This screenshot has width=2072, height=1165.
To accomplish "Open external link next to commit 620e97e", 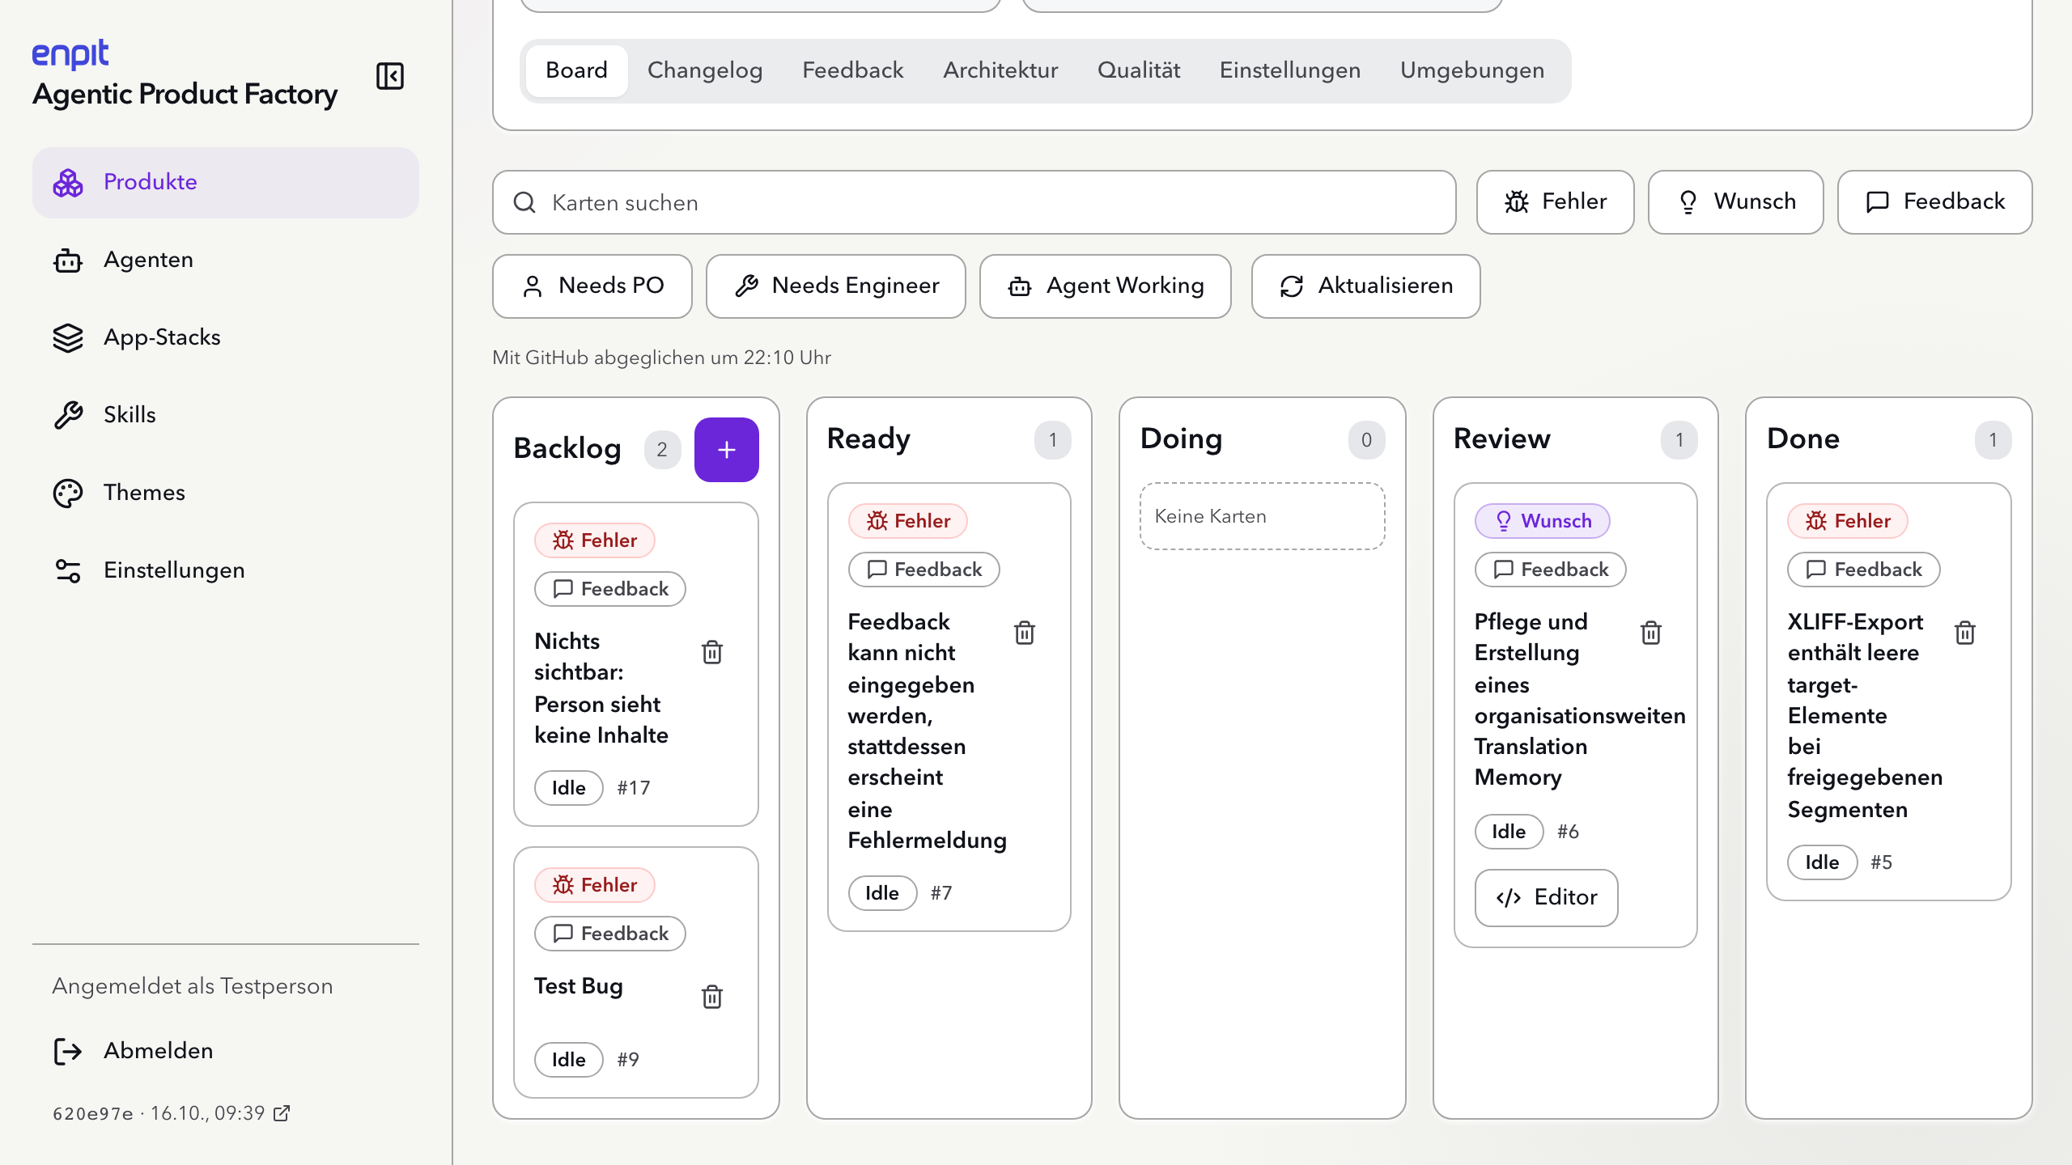I will [x=282, y=1113].
